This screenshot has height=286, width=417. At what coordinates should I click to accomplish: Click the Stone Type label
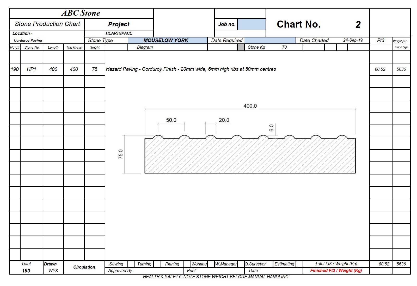(x=100, y=40)
